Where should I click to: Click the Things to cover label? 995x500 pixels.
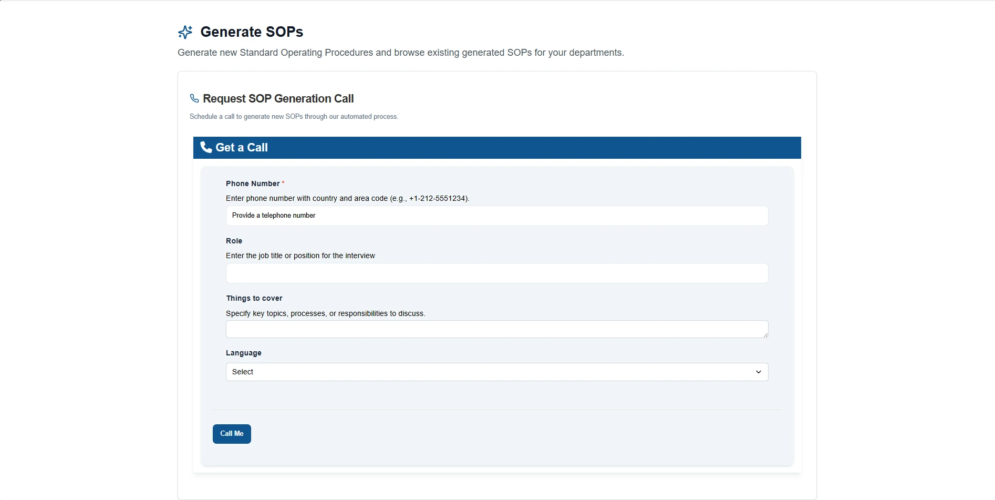pyautogui.click(x=254, y=298)
